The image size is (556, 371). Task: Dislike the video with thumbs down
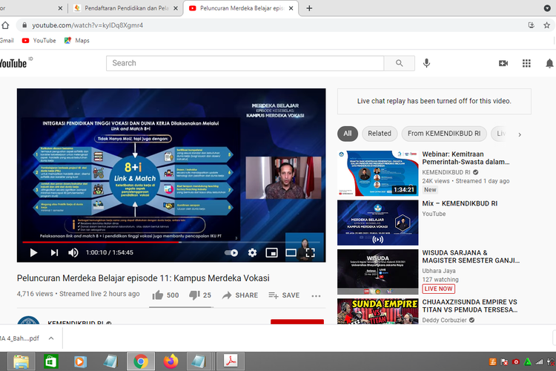coord(195,295)
